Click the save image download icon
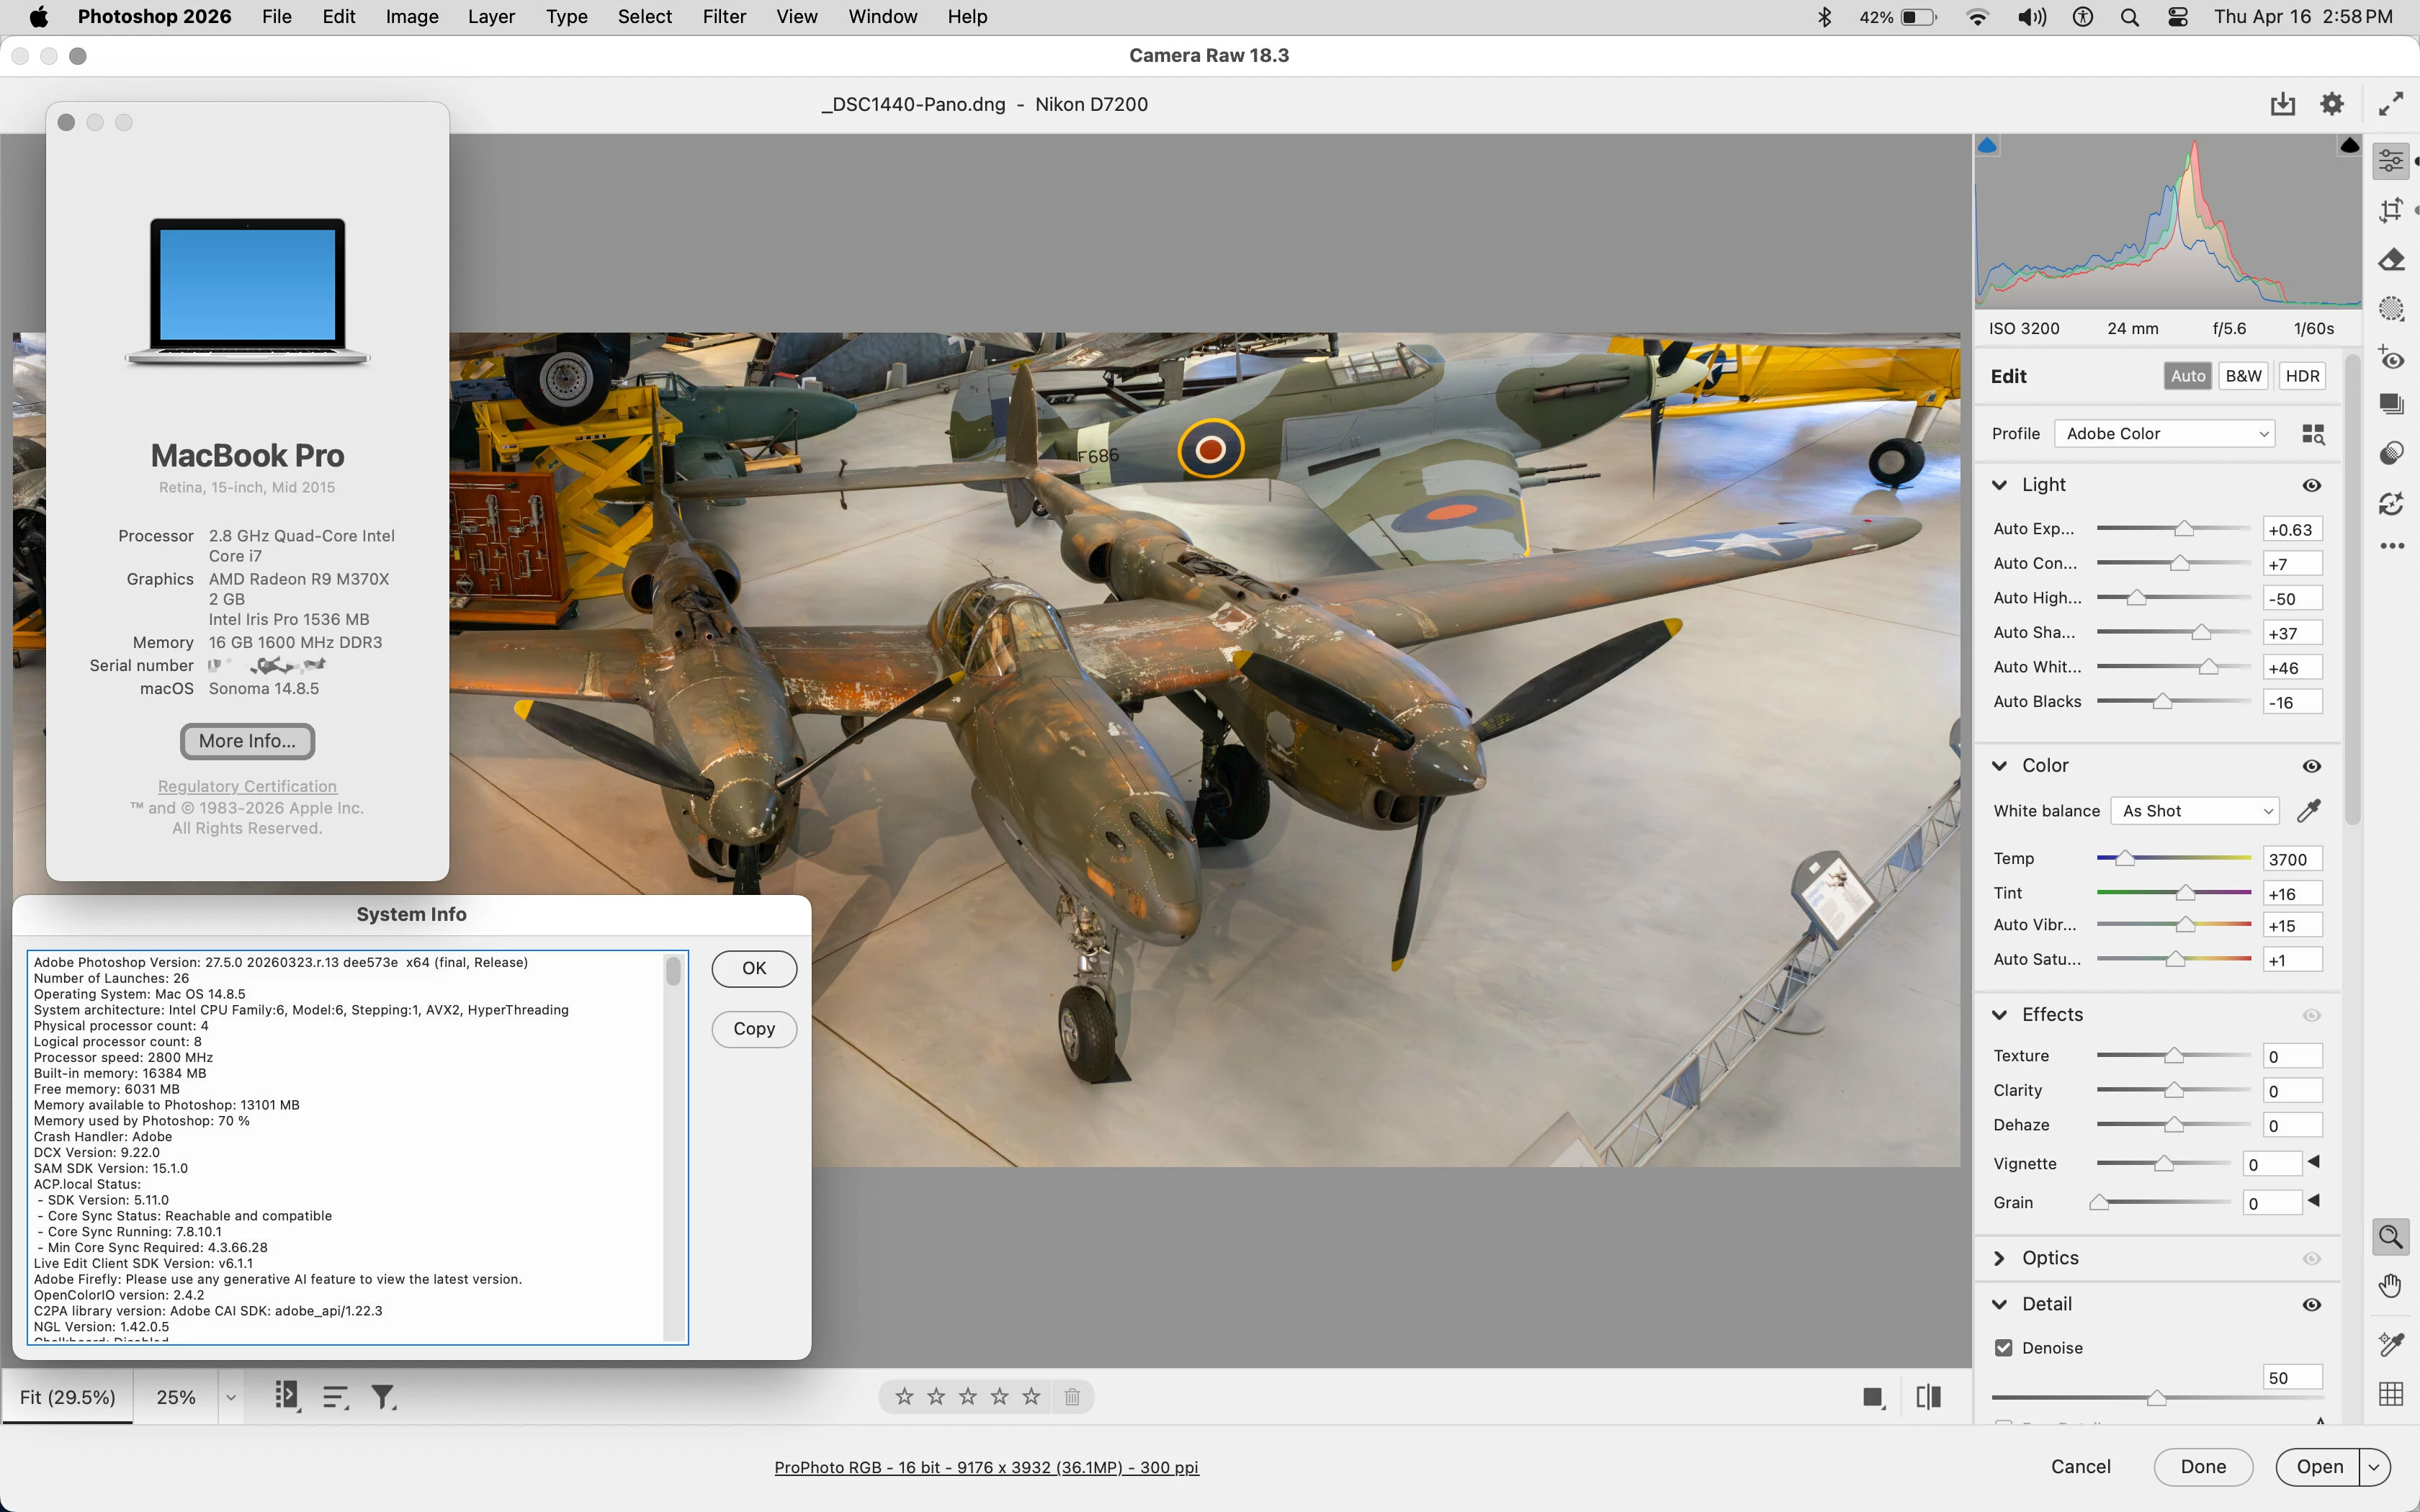Image resolution: width=2420 pixels, height=1512 pixels. pos(2282,104)
